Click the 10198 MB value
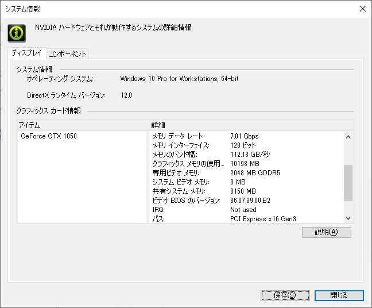The width and height of the screenshot is (372, 308). point(245,164)
